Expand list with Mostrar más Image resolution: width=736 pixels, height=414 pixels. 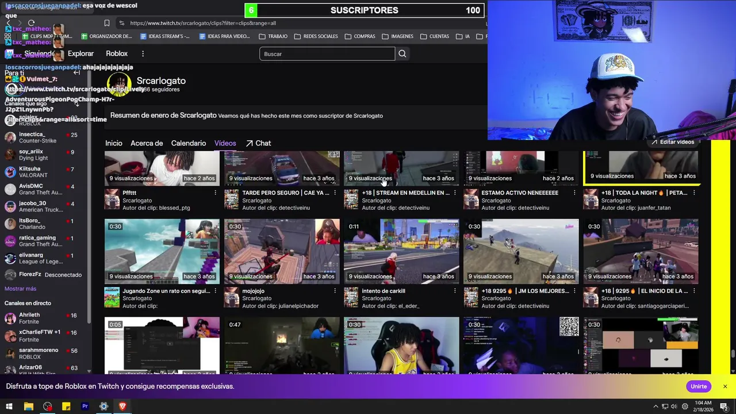20,289
